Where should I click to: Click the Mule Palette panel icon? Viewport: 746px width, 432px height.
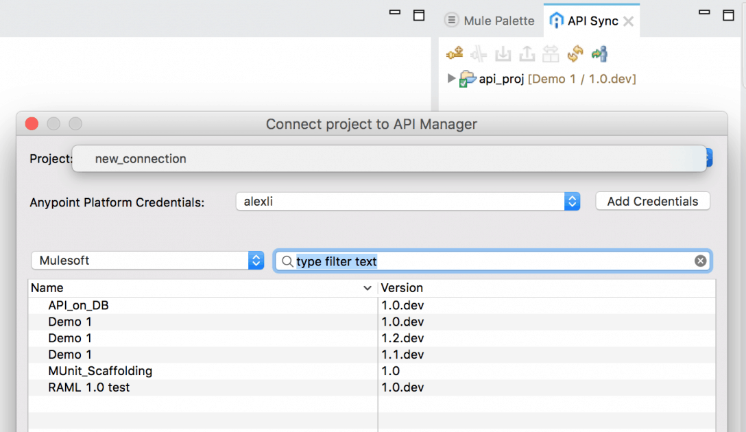coord(452,20)
